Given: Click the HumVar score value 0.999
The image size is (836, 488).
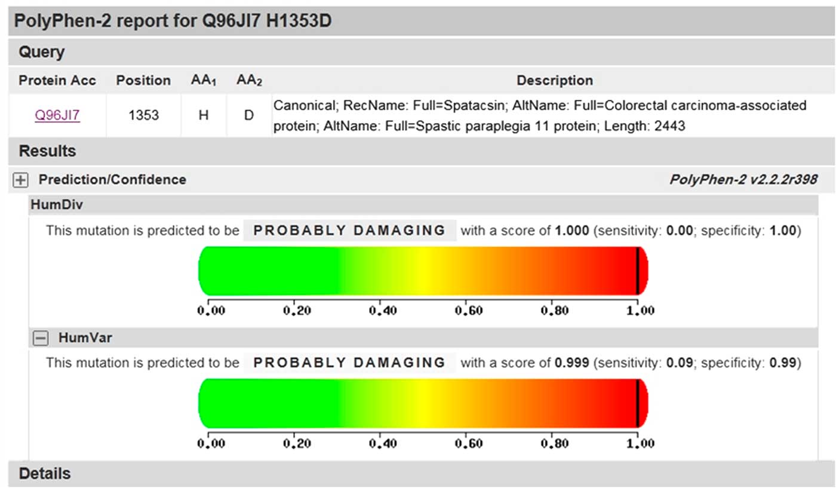Looking at the screenshot, I should pyautogui.click(x=572, y=363).
